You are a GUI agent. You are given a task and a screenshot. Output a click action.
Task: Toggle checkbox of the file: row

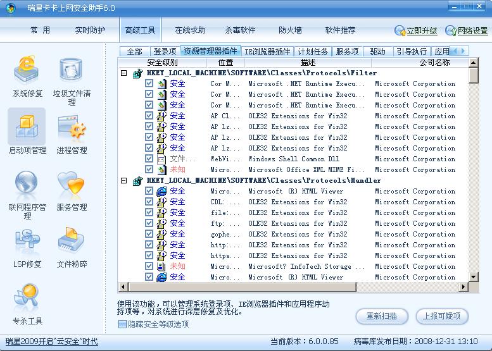[149, 212]
